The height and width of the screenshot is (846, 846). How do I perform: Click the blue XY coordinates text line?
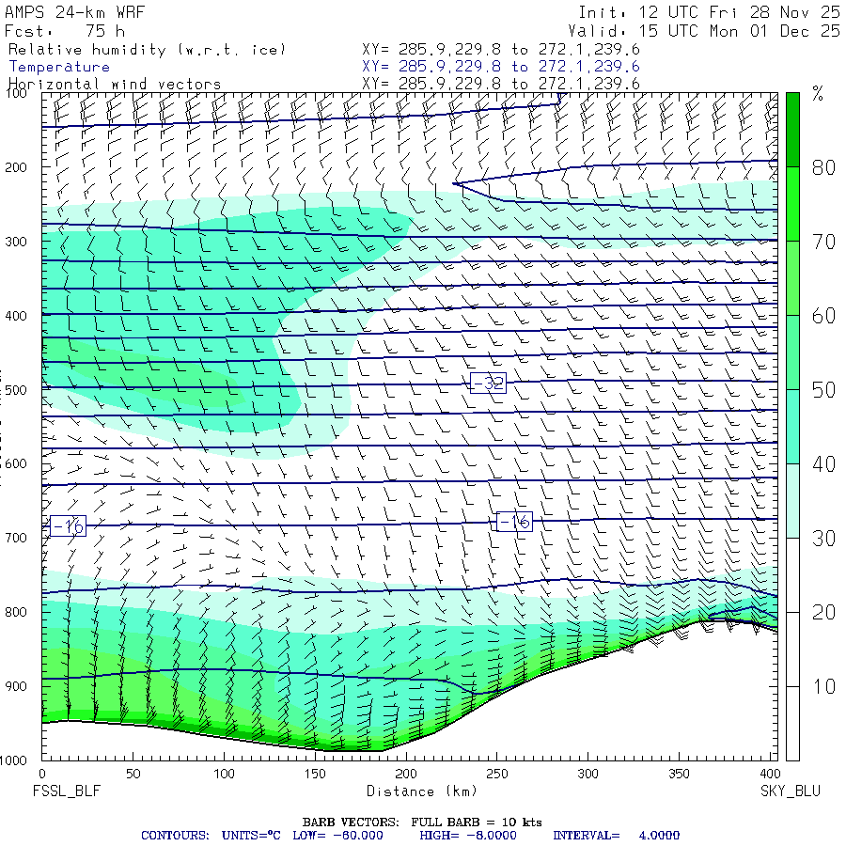pyautogui.click(x=501, y=67)
